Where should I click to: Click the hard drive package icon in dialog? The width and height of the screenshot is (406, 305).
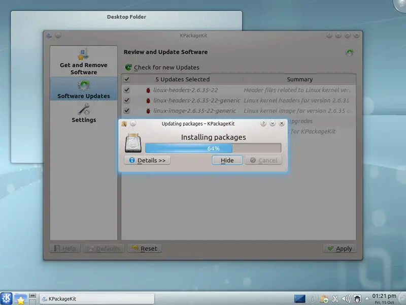coord(133,143)
